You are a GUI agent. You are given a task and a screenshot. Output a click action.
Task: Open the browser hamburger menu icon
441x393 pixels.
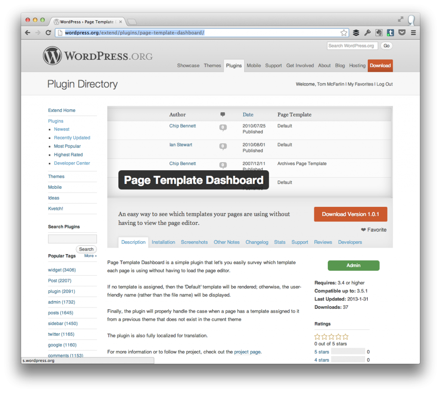(x=413, y=32)
